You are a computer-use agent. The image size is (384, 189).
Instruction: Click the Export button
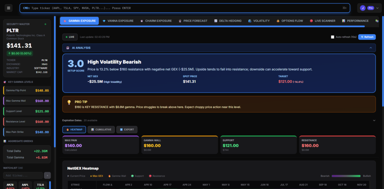(127, 129)
